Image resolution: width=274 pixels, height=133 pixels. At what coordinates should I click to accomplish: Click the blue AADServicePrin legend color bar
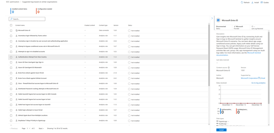(221, 111)
